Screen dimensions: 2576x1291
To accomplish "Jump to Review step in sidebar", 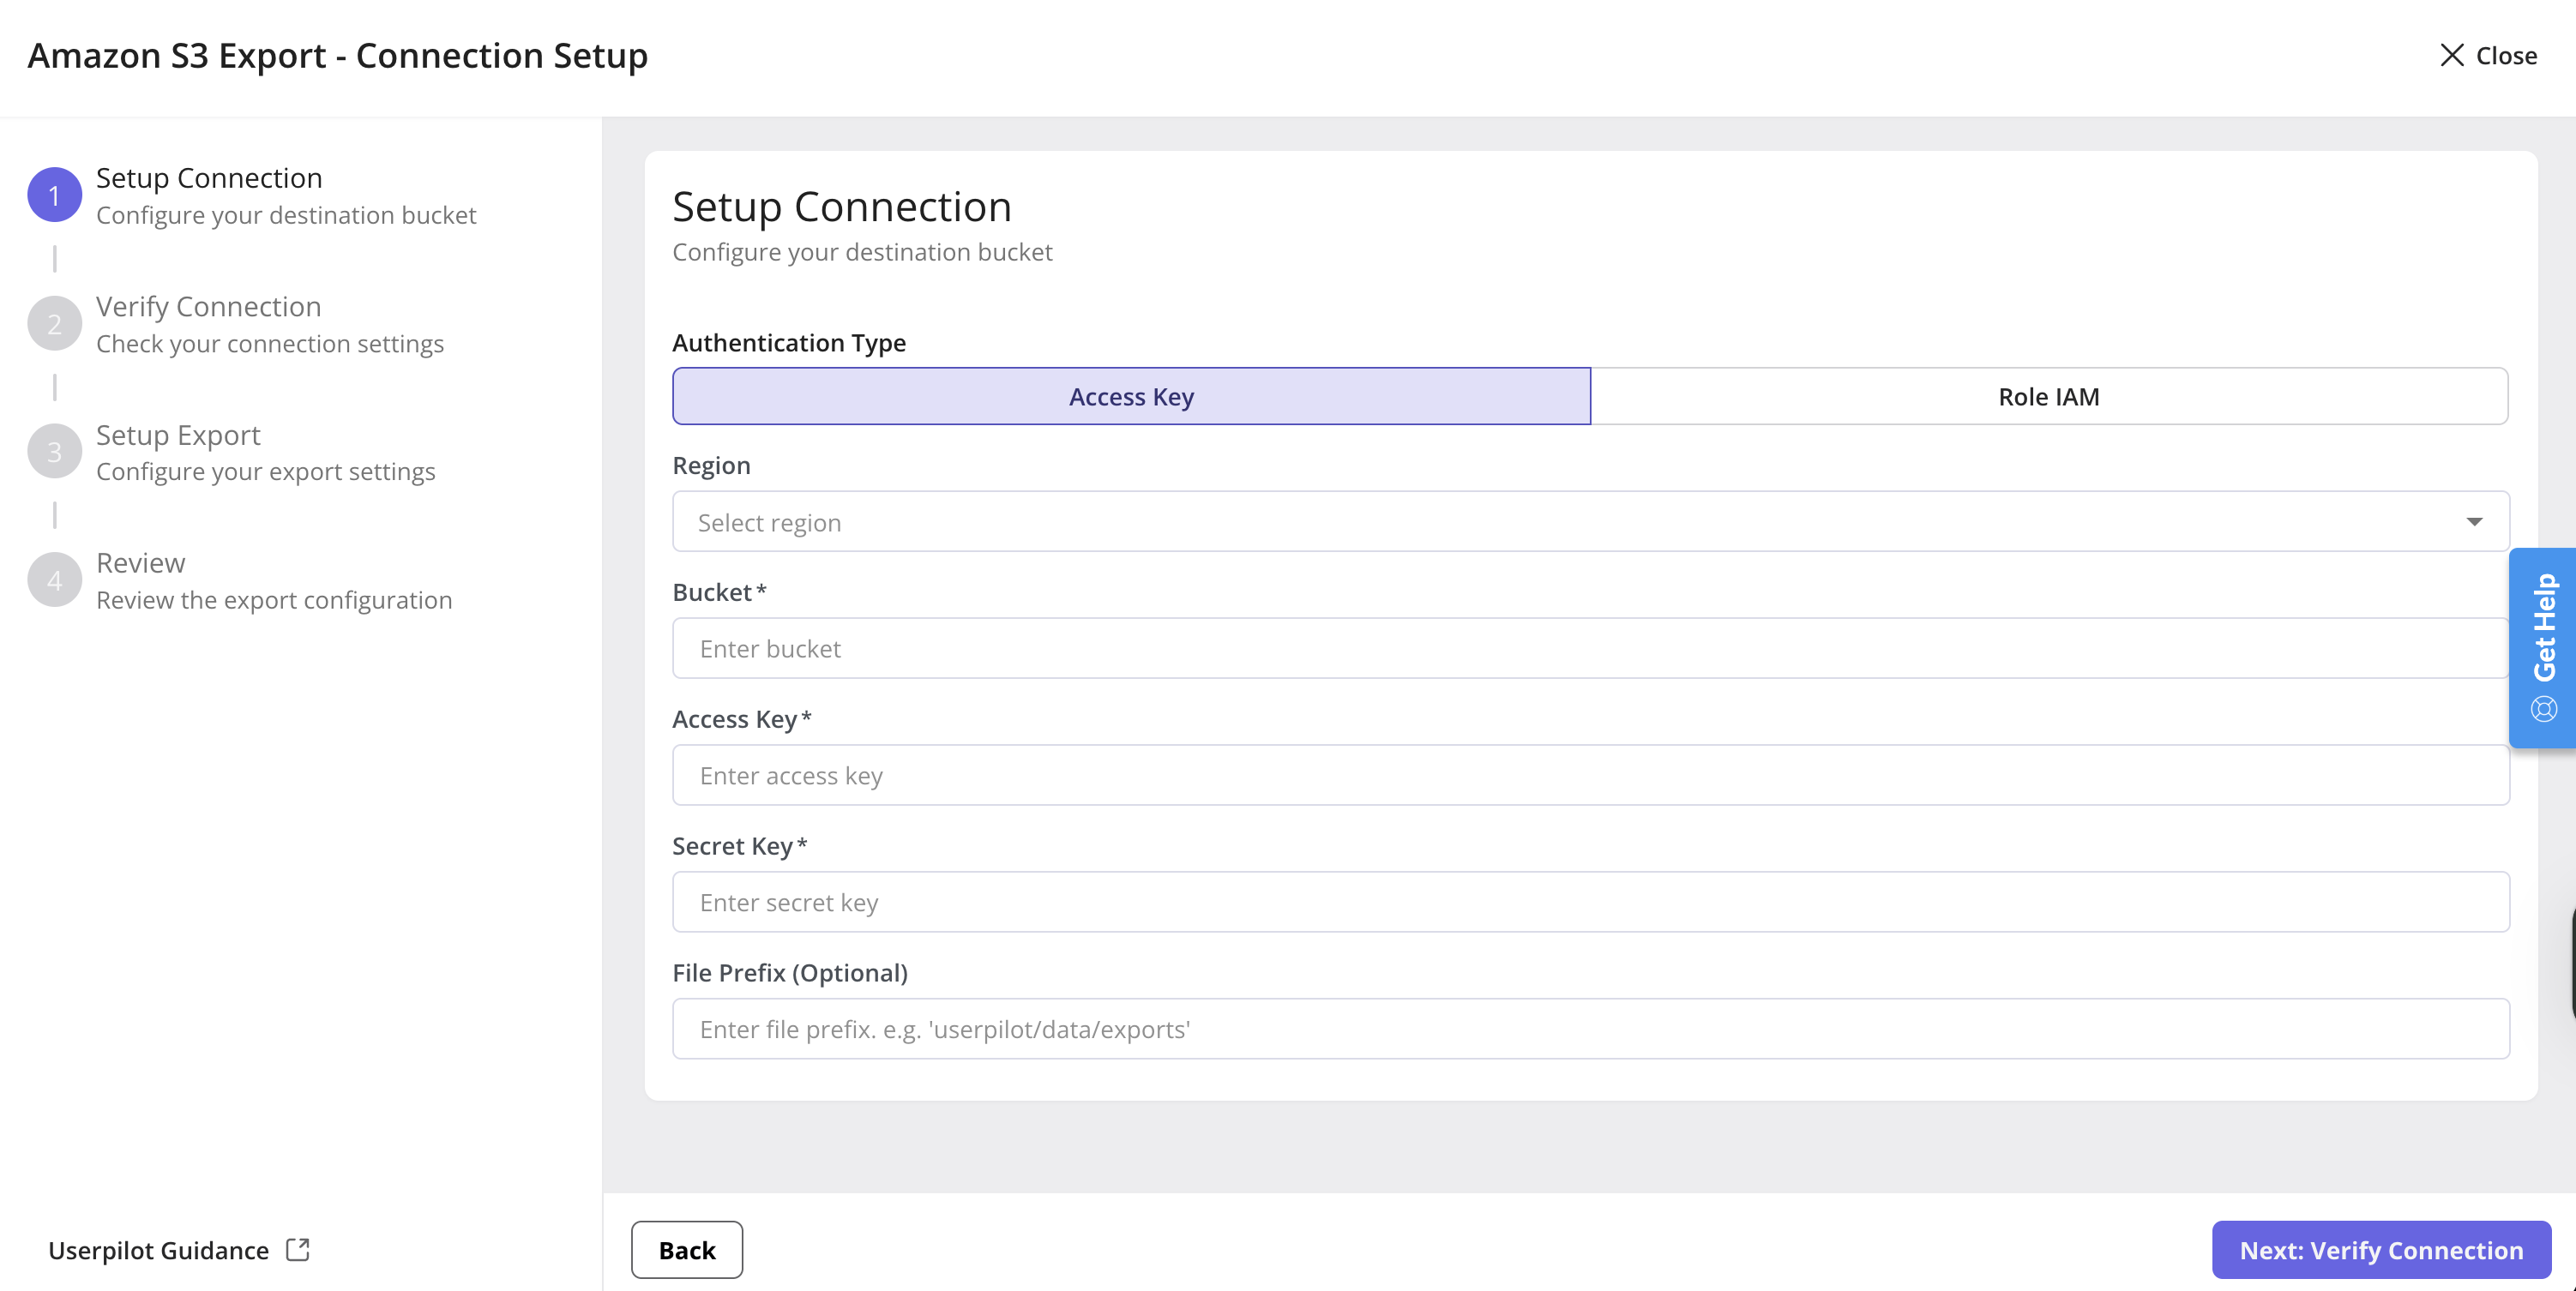I will (x=141, y=563).
